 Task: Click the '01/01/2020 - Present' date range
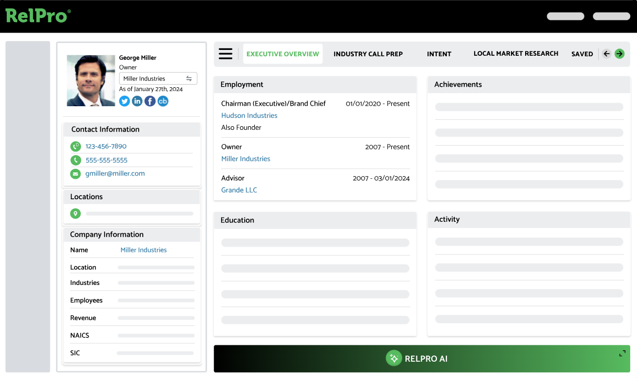pos(378,104)
